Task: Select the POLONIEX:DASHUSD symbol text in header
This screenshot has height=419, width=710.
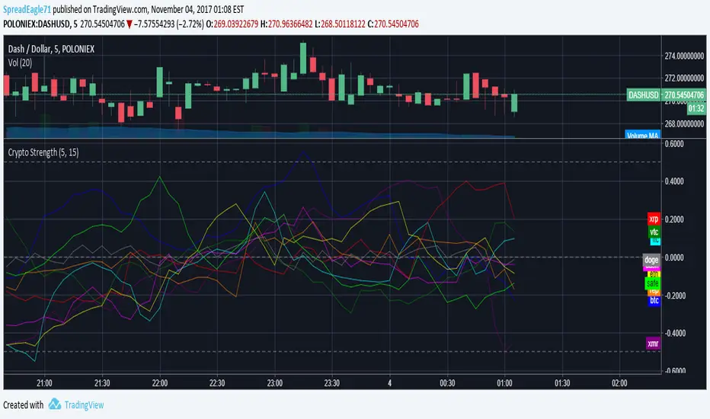Action: click(x=37, y=24)
